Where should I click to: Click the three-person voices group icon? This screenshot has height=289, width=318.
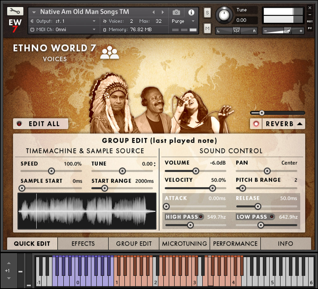click(109, 52)
